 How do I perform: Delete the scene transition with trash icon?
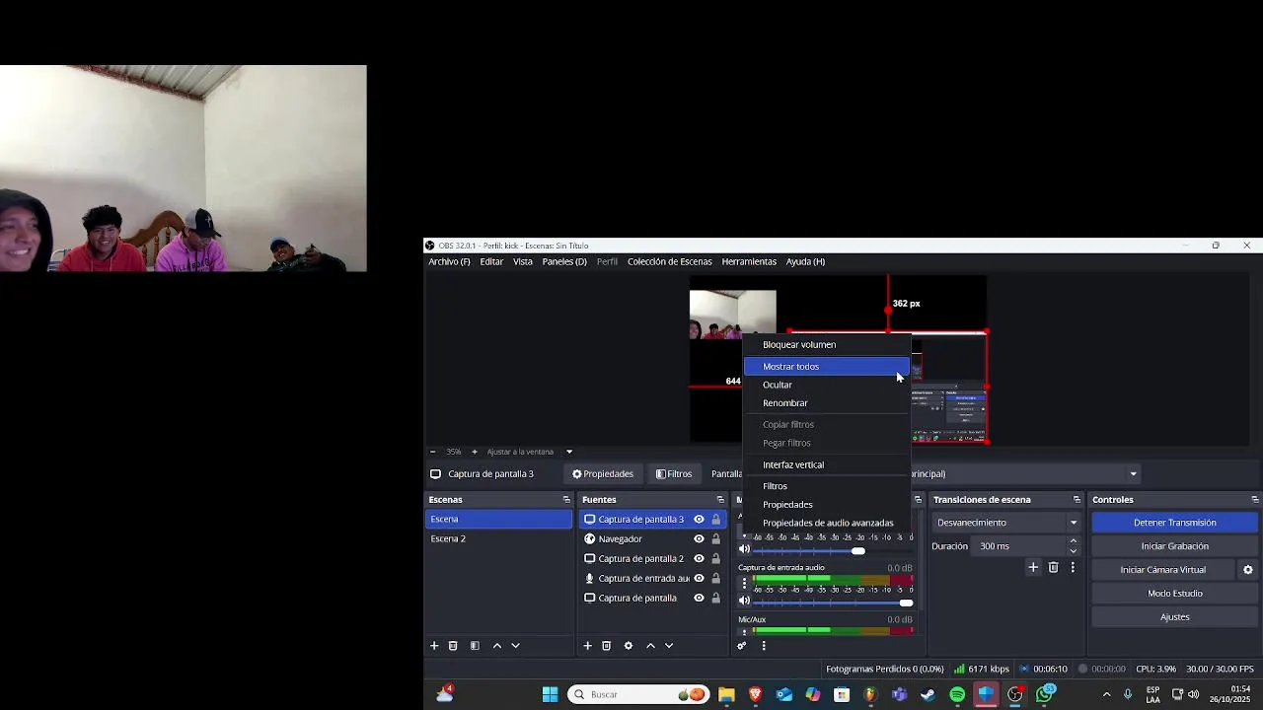coord(1053,567)
